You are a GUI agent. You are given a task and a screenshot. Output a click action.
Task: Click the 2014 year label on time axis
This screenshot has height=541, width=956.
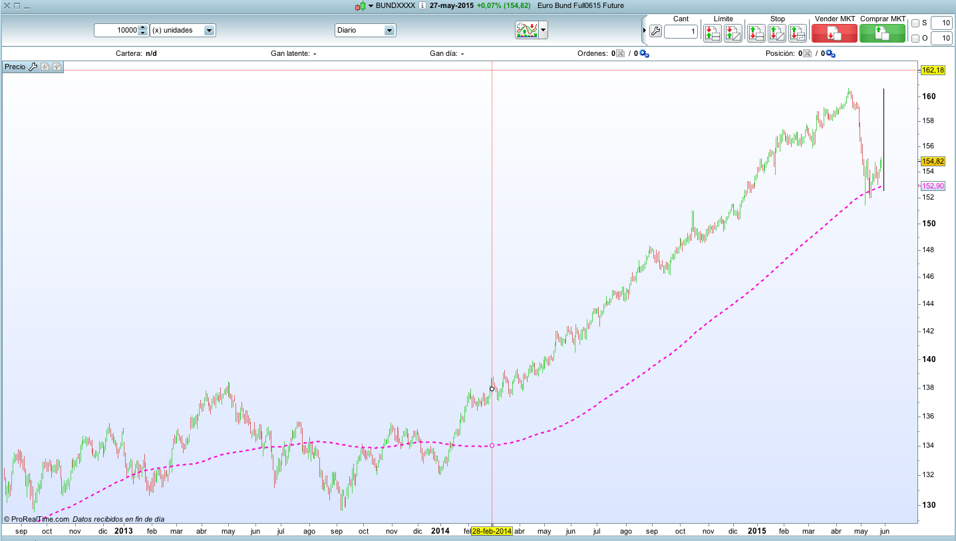coord(440,531)
